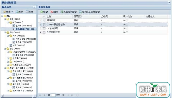The width and height of the screenshot is (172, 99).
Task: Click the green 新增 add icon
Action: (41, 12)
